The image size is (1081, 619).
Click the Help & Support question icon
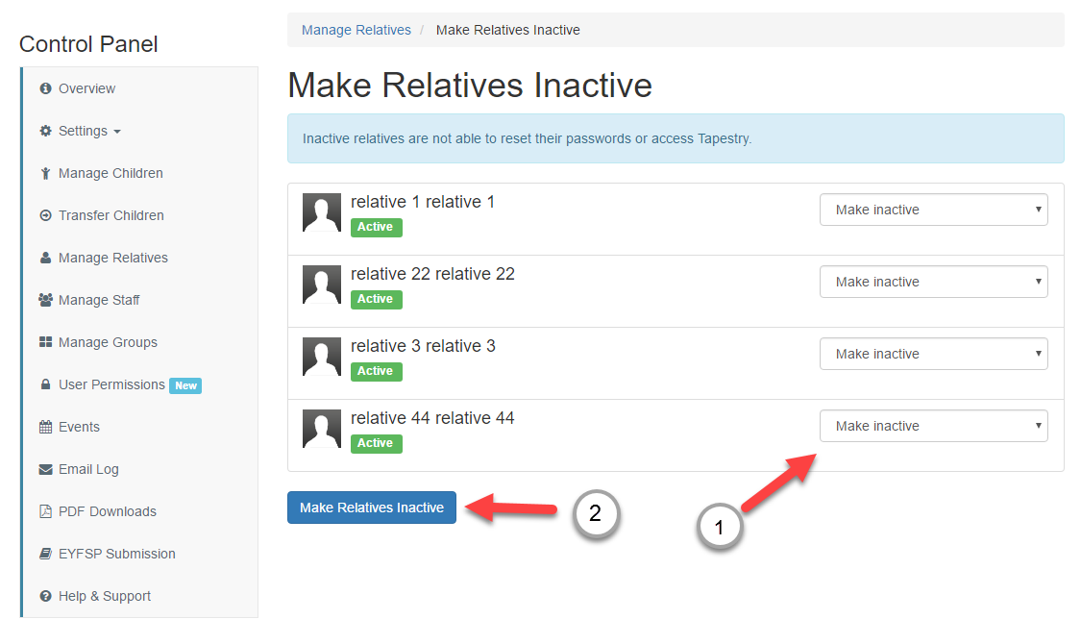pyautogui.click(x=45, y=596)
